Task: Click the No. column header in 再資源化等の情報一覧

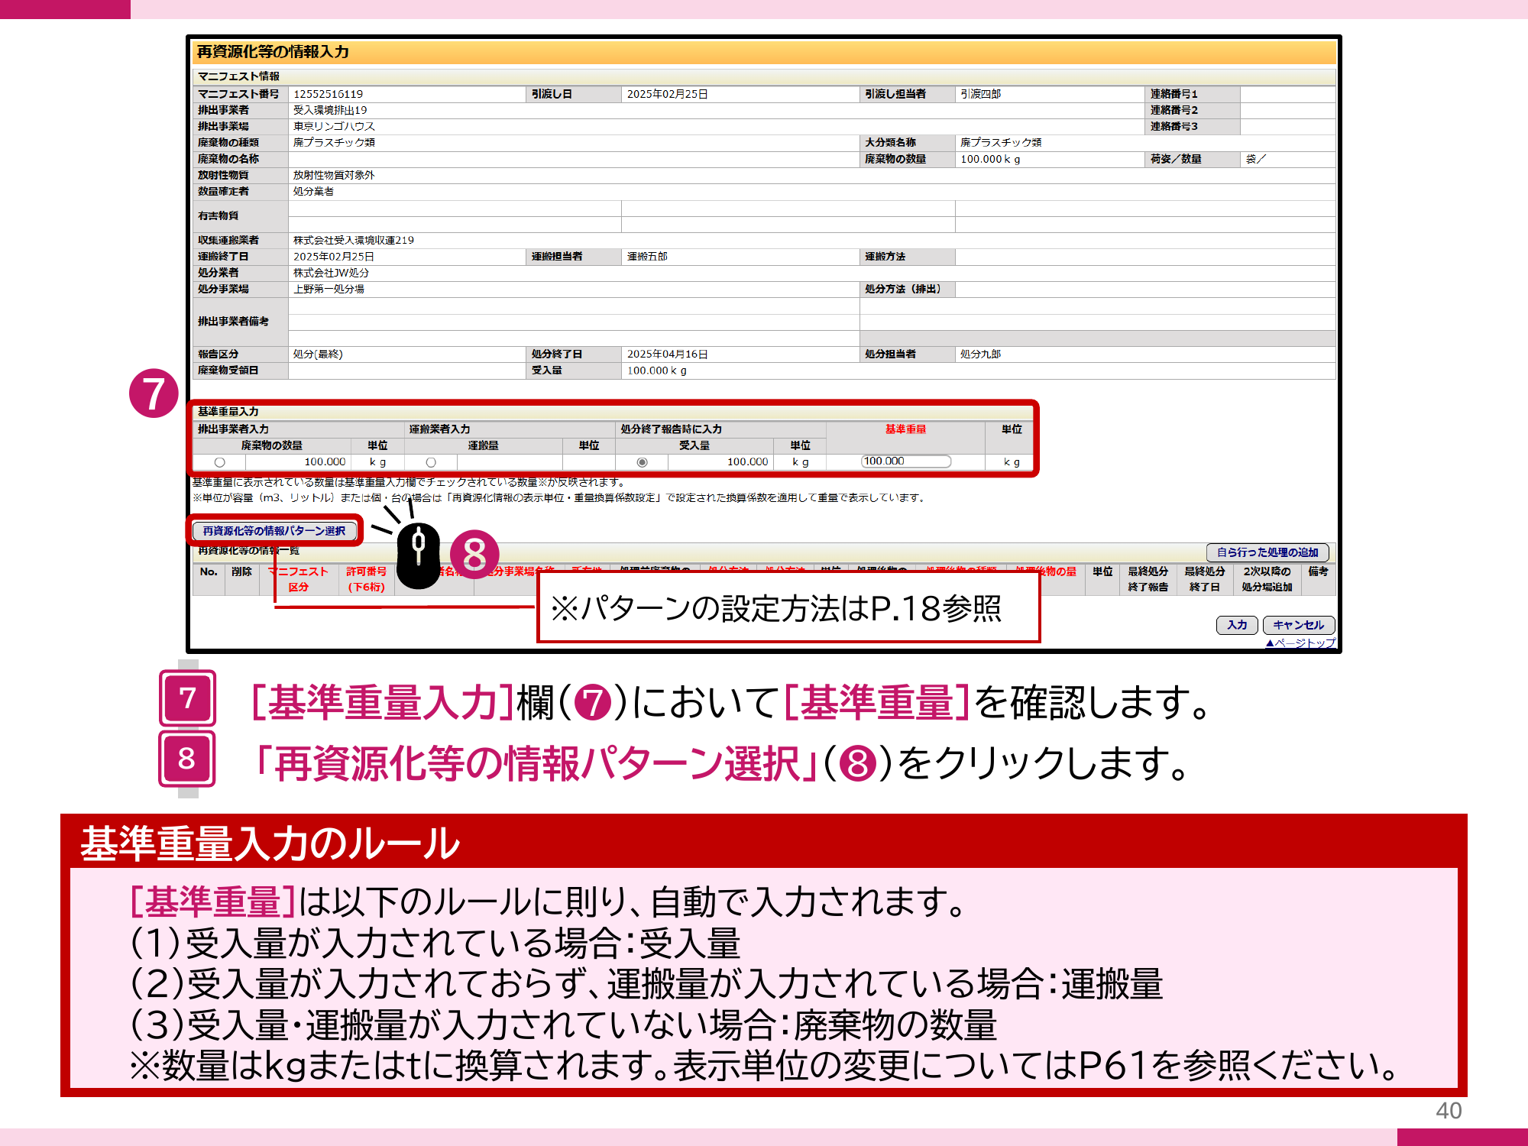Action: [209, 571]
